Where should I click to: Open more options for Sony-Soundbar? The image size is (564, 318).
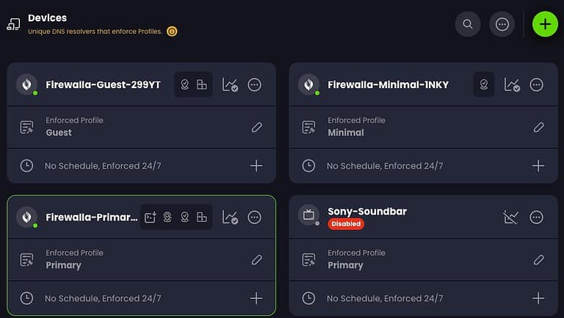click(x=537, y=217)
